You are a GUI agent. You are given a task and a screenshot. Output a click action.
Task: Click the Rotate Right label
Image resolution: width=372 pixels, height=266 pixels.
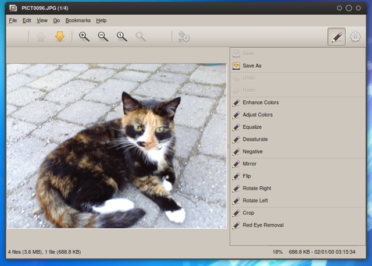[x=257, y=189]
